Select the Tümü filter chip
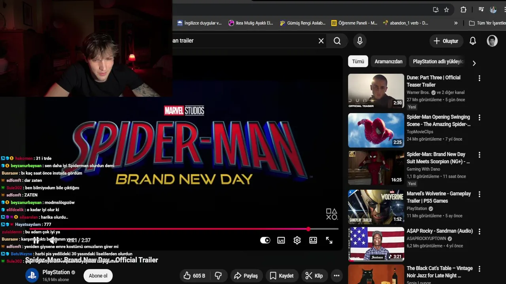The image size is (506, 284). pos(358,62)
